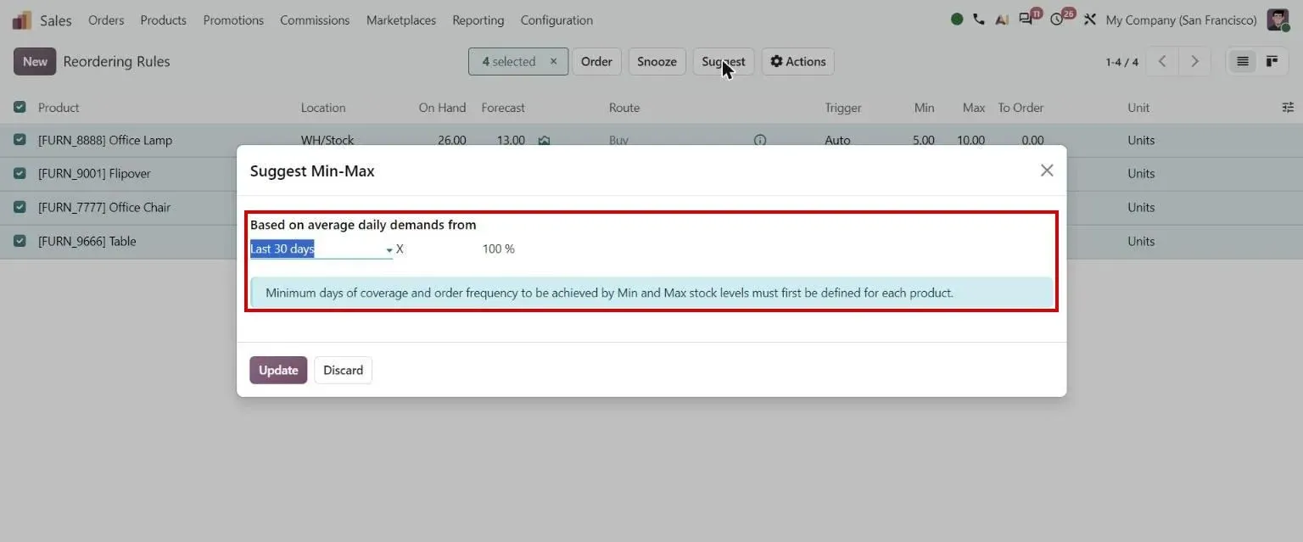Open the AI assistant icon
Viewport: 1303px width, 542px height.
(1002, 20)
